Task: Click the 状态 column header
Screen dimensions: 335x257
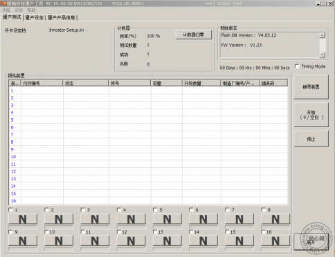Action: point(86,83)
